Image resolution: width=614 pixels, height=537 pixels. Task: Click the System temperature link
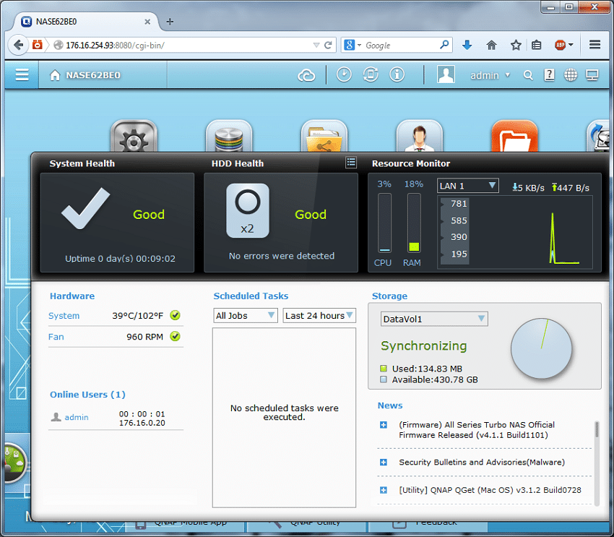[x=64, y=316]
